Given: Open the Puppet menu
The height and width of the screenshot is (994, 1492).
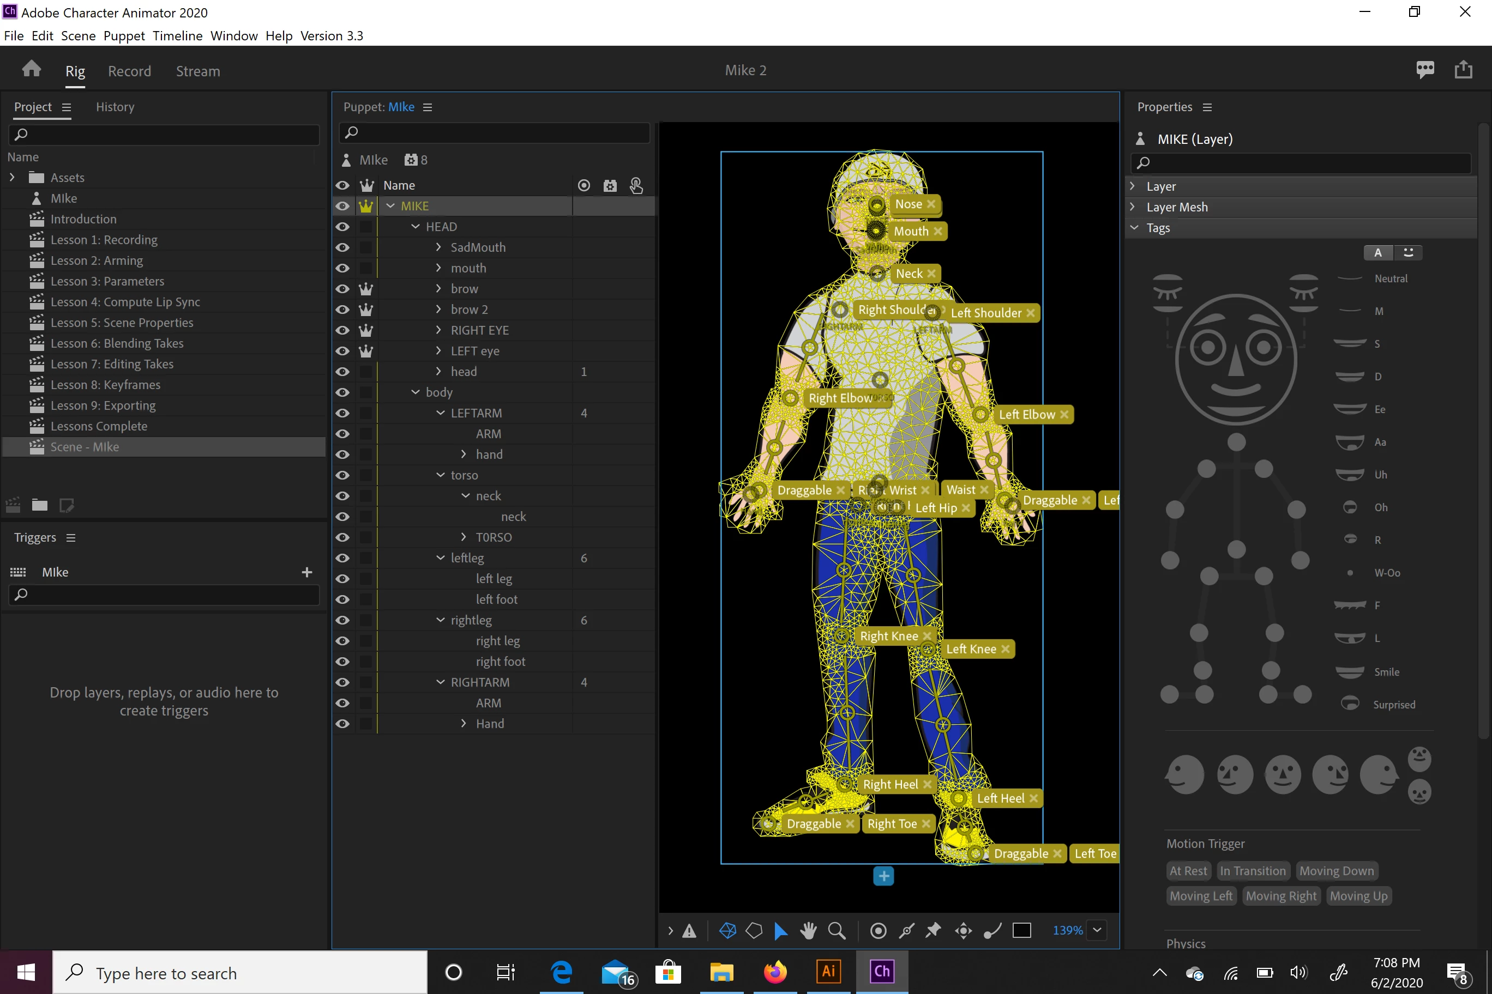Looking at the screenshot, I should pyautogui.click(x=124, y=35).
